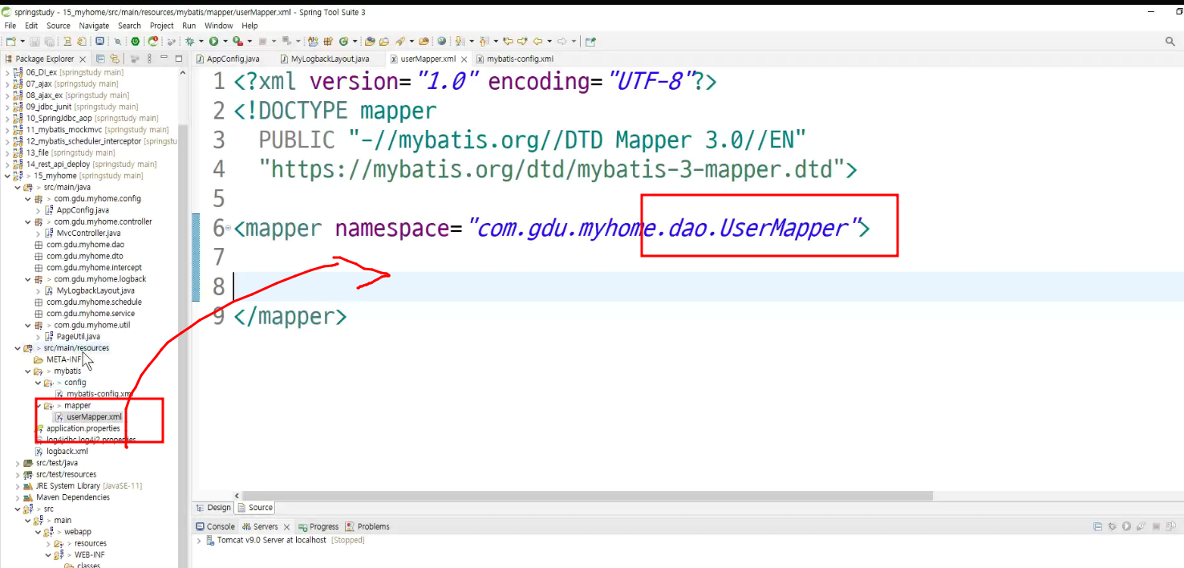Select MvcController.java in Package Explorer
Image resolution: width=1184 pixels, height=568 pixels.
[x=88, y=233]
